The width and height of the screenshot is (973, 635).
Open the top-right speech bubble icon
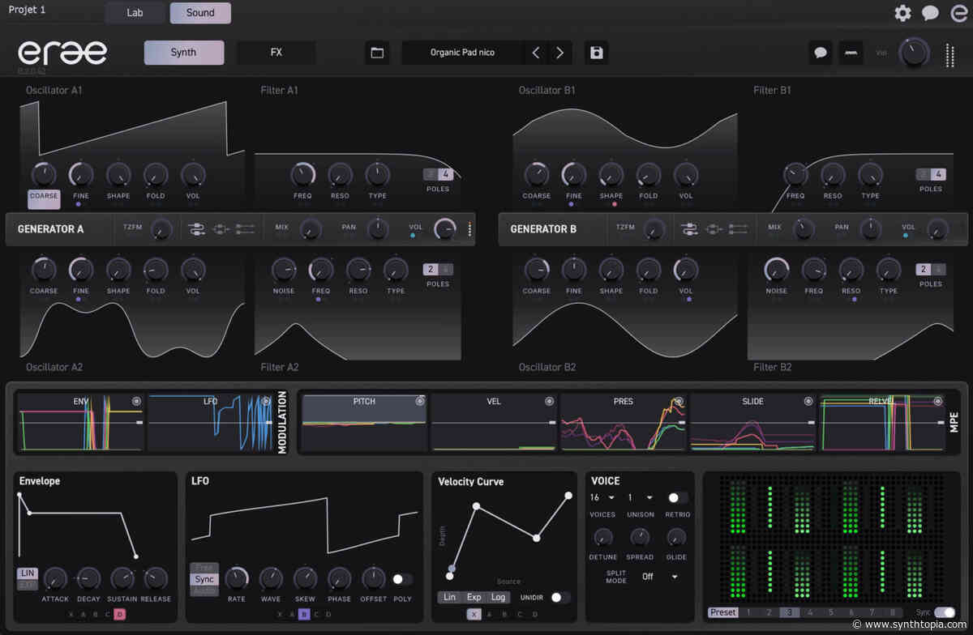pos(930,13)
